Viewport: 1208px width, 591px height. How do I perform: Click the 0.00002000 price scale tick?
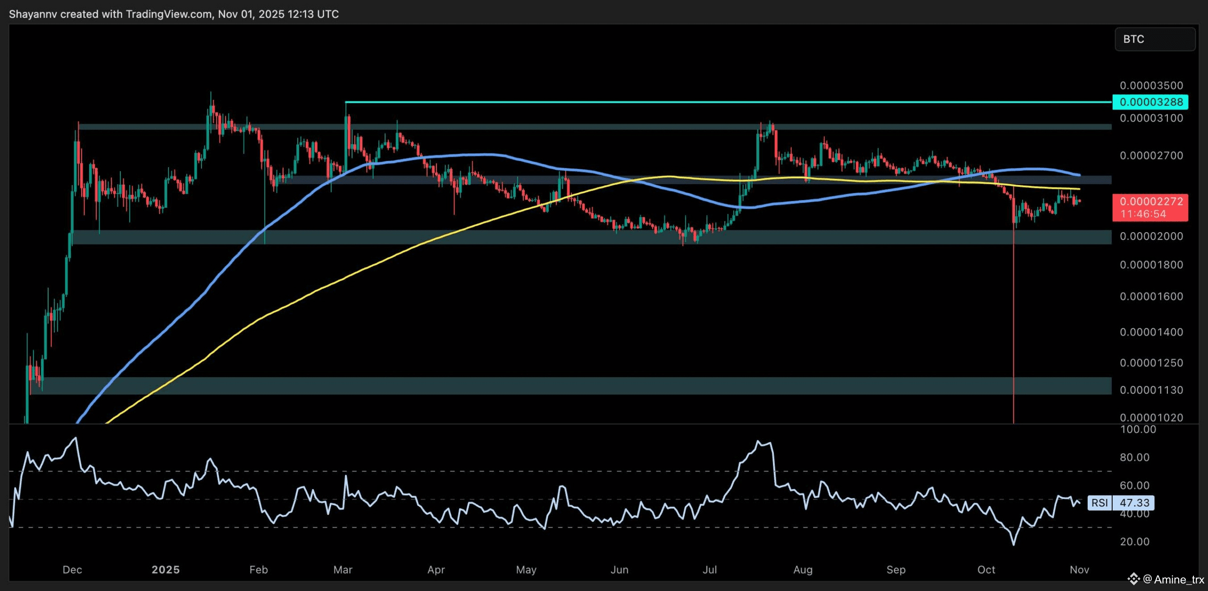1151,236
